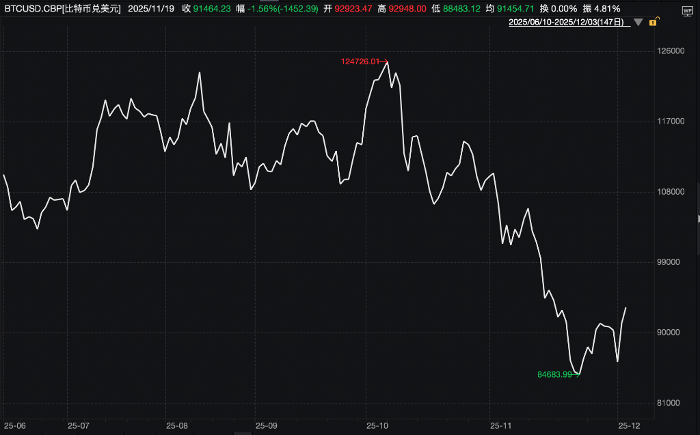Click the low price 88483.12 value
The width and height of the screenshot is (700, 435).
(x=461, y=9)
